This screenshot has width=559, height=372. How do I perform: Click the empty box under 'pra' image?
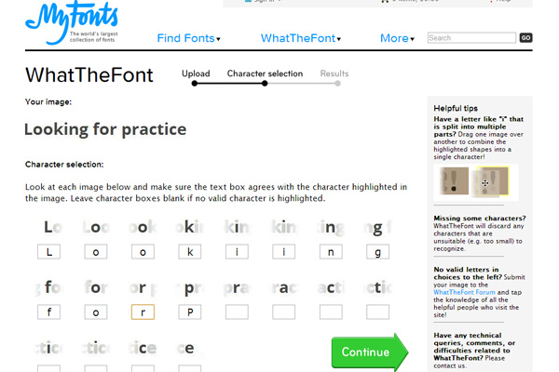coord(237,312)
